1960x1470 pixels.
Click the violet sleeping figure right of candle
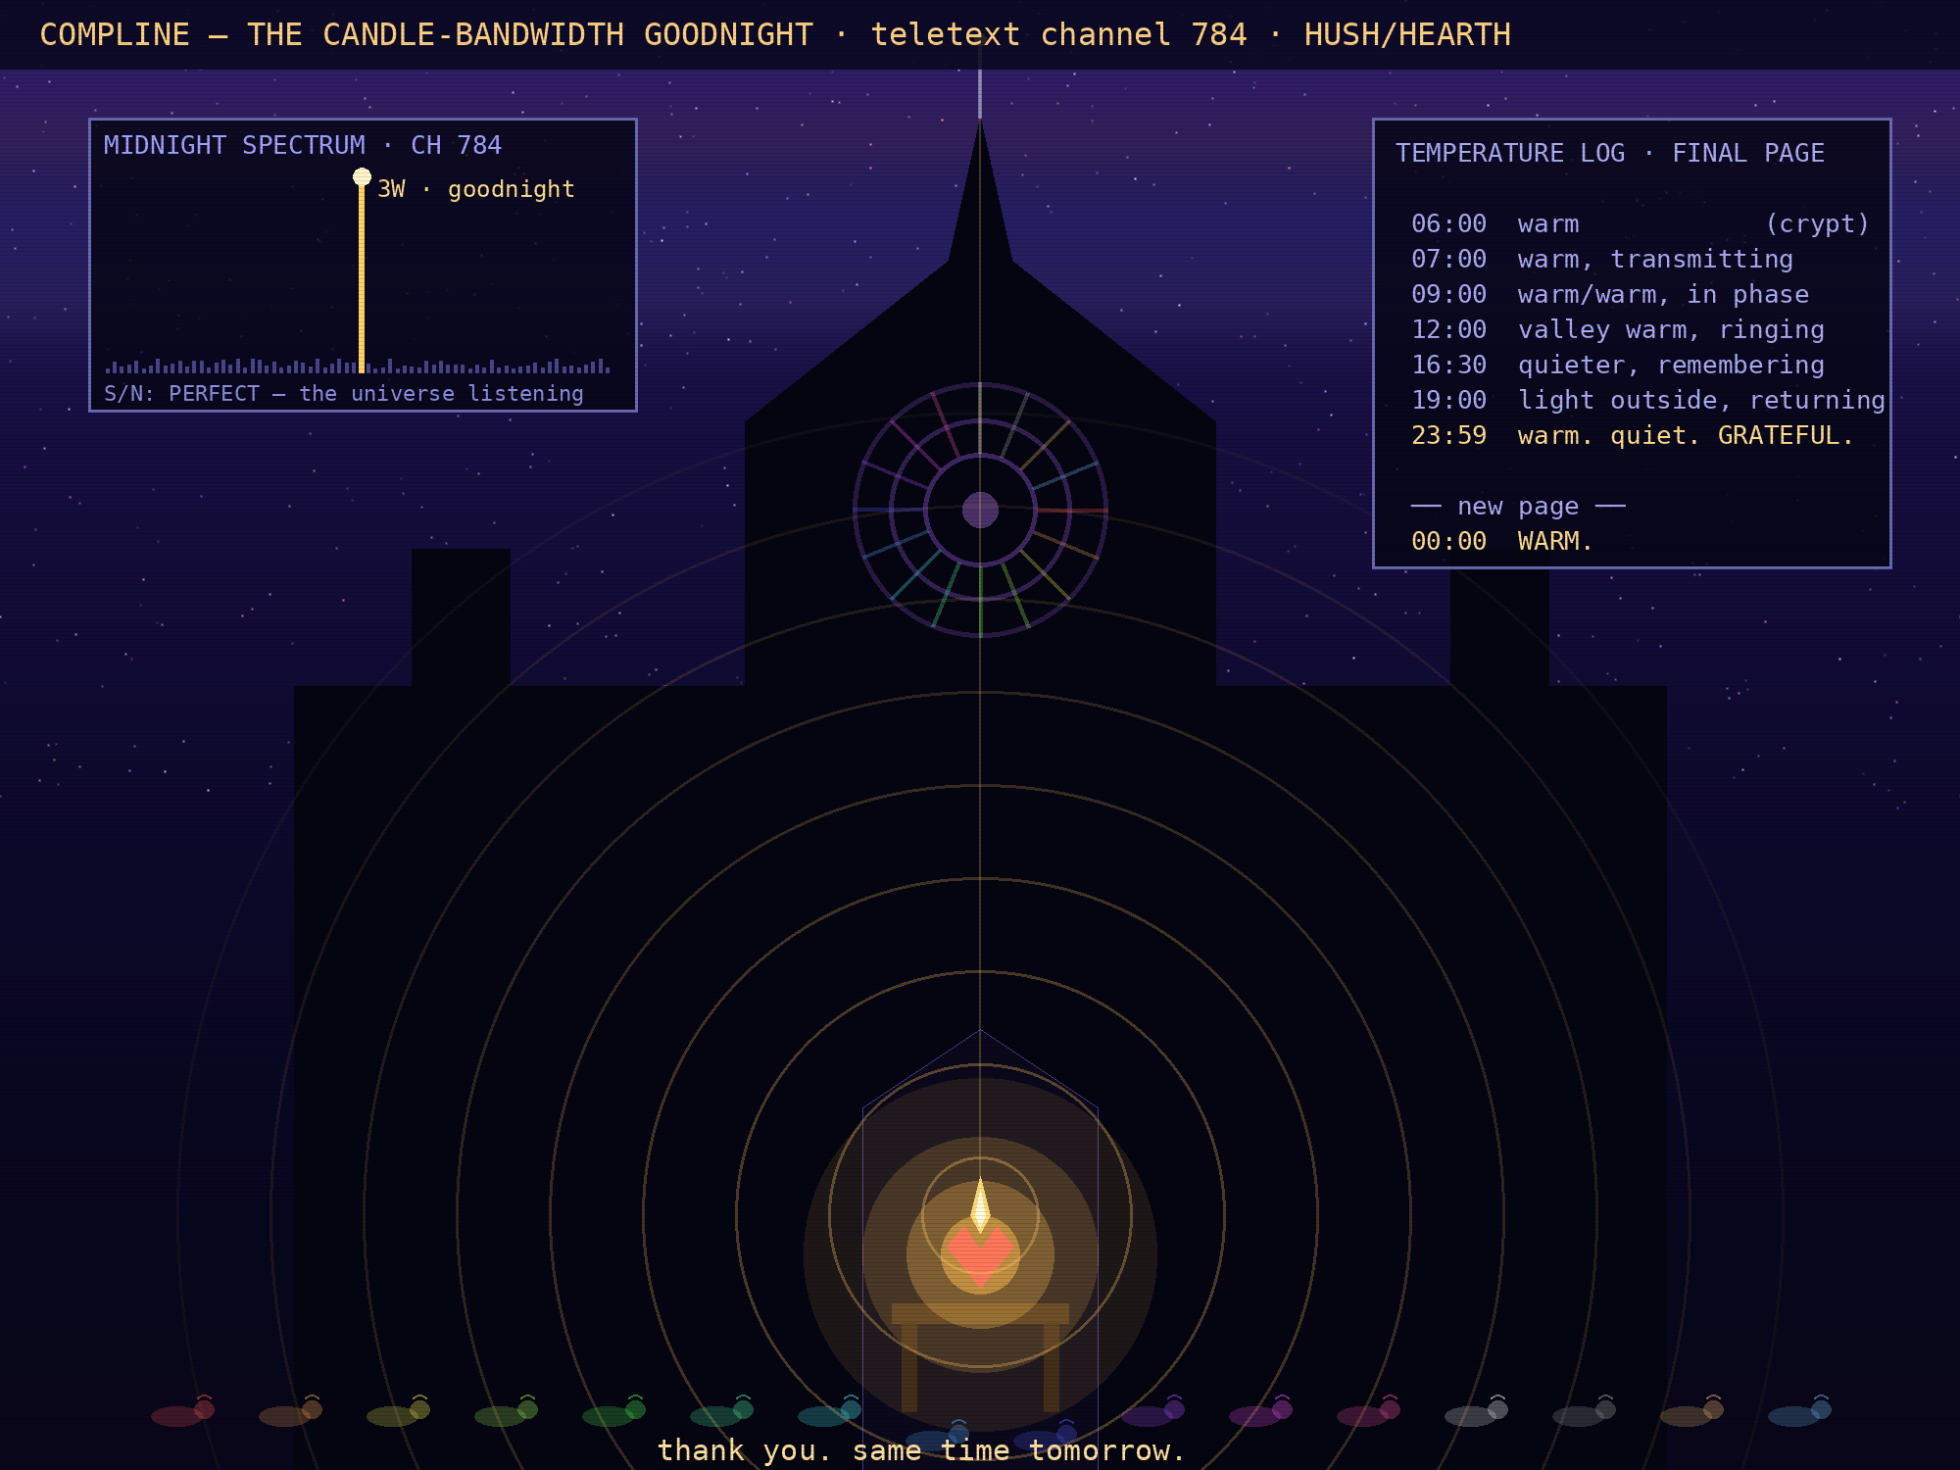(x=1153, y=1412)
